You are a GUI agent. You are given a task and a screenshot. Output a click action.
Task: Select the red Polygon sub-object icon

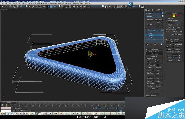tap(177, 16)
